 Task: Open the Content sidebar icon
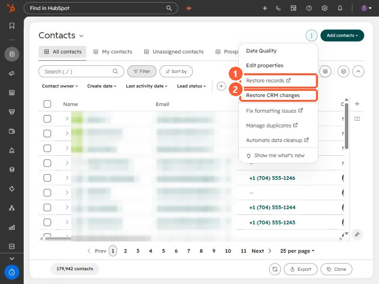tap(11, 92)
